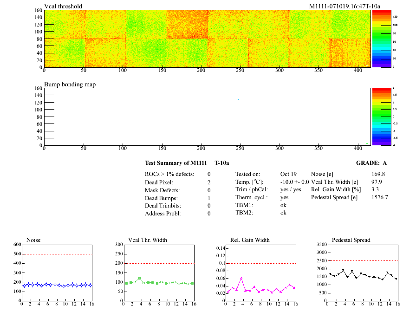Click the 'Tested on:' label

[248, 174]
